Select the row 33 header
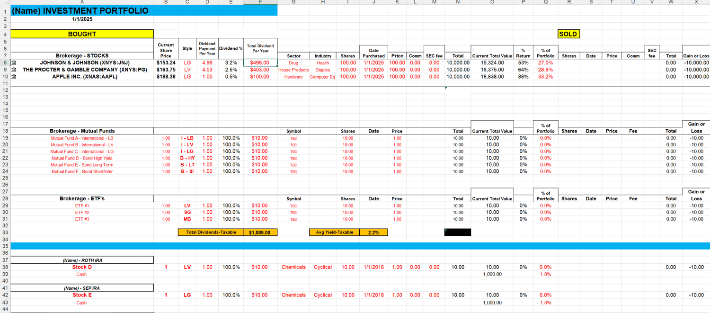The width and height of the screenshot is (710, 313). (x=5, y=233)
